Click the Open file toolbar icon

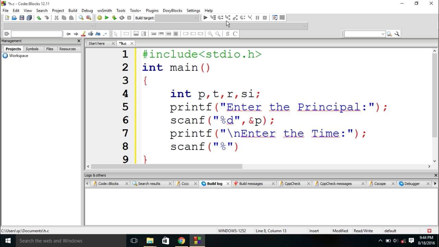click(x=14, y=18)
